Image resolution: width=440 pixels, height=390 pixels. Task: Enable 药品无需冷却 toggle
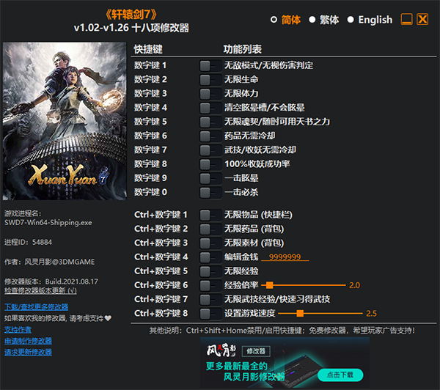(x=210, y=136)
